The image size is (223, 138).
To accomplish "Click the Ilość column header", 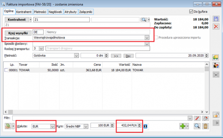I will pos(49,65).
